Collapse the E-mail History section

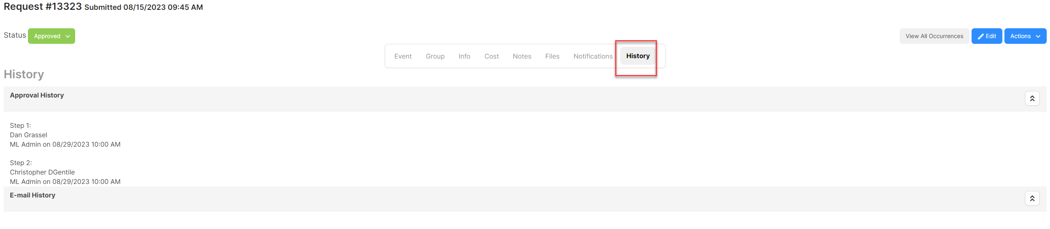(x=1032, y=198)
